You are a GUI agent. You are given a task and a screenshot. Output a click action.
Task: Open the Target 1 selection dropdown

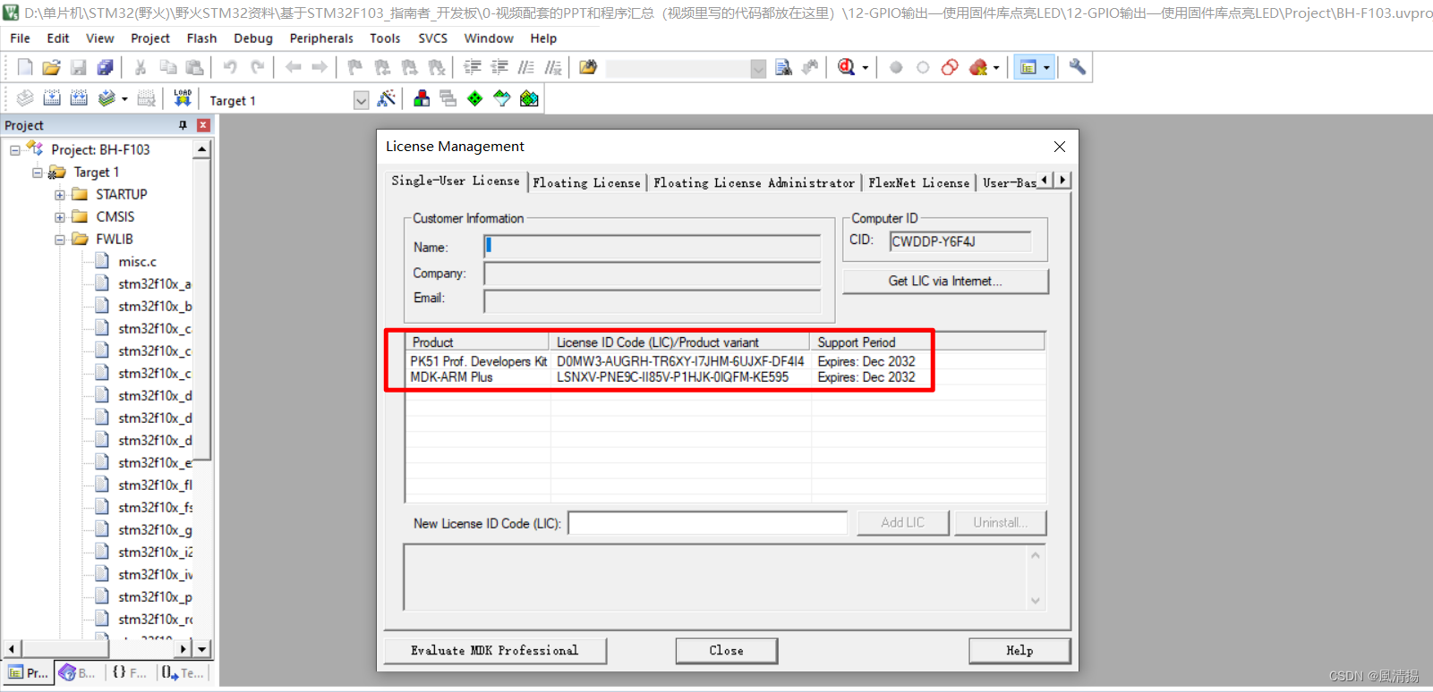click(361, 100)
